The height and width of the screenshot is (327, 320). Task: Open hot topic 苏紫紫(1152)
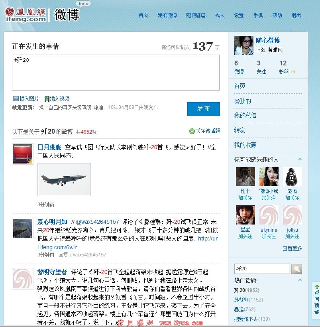tap(249, 300)
